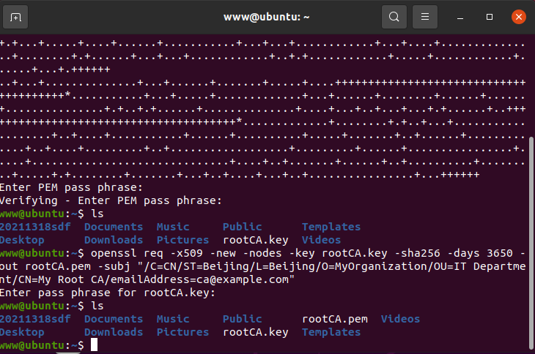Click the 'Verifying - Enter PEM pass phrase:' line
The height and width of the screenshot is (354, 535).
point(111,200)
